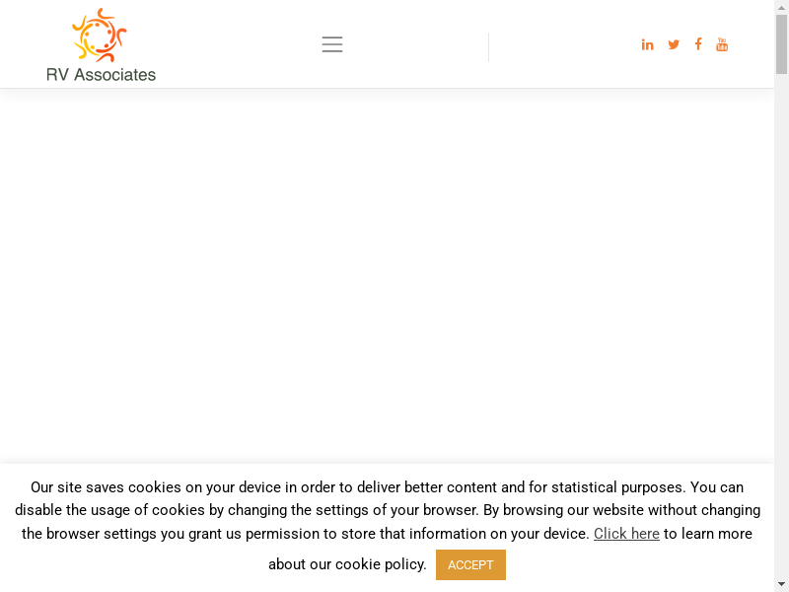Open the Twitter bird icon link
This screenshot has height=592, width=789.
click(x=674, y=44)
